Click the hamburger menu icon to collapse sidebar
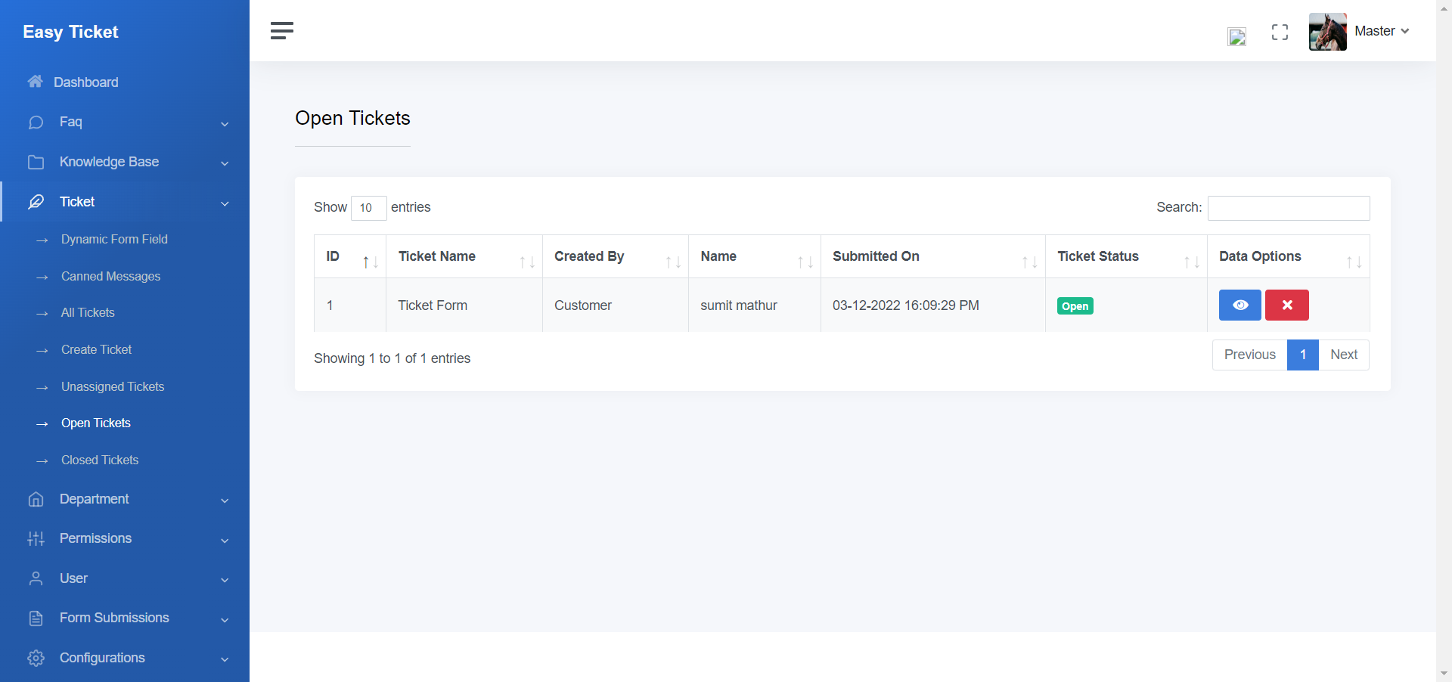 click(281, 30)
